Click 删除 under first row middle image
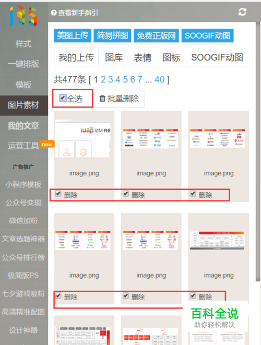 click(x=138, y=195)
